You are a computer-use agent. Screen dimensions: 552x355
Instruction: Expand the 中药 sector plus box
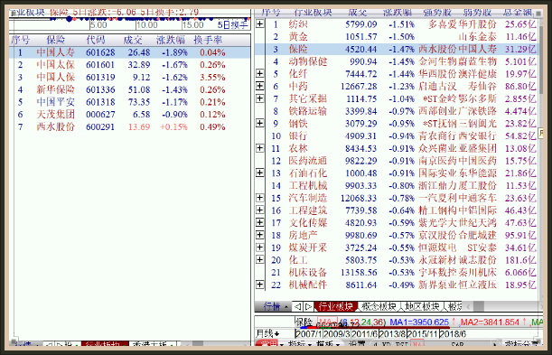click(x=260, y=86)
